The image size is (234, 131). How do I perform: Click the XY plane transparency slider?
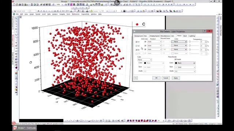[x=194, y=42]
